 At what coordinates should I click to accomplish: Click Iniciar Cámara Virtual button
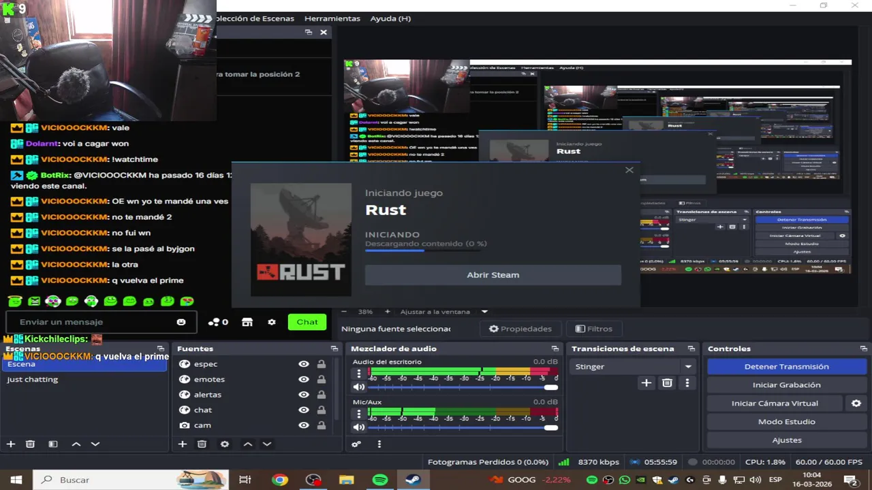[775, 403]
